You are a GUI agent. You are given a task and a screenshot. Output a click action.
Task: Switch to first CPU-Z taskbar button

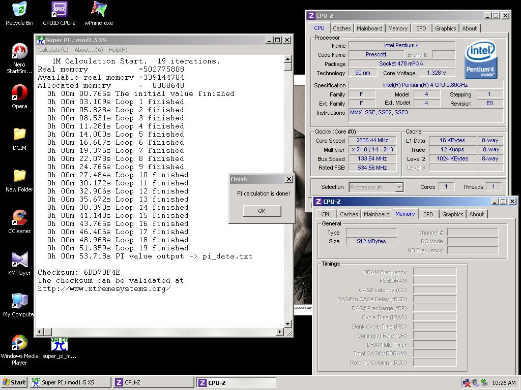pyautogui.click(x=154, y=382)
